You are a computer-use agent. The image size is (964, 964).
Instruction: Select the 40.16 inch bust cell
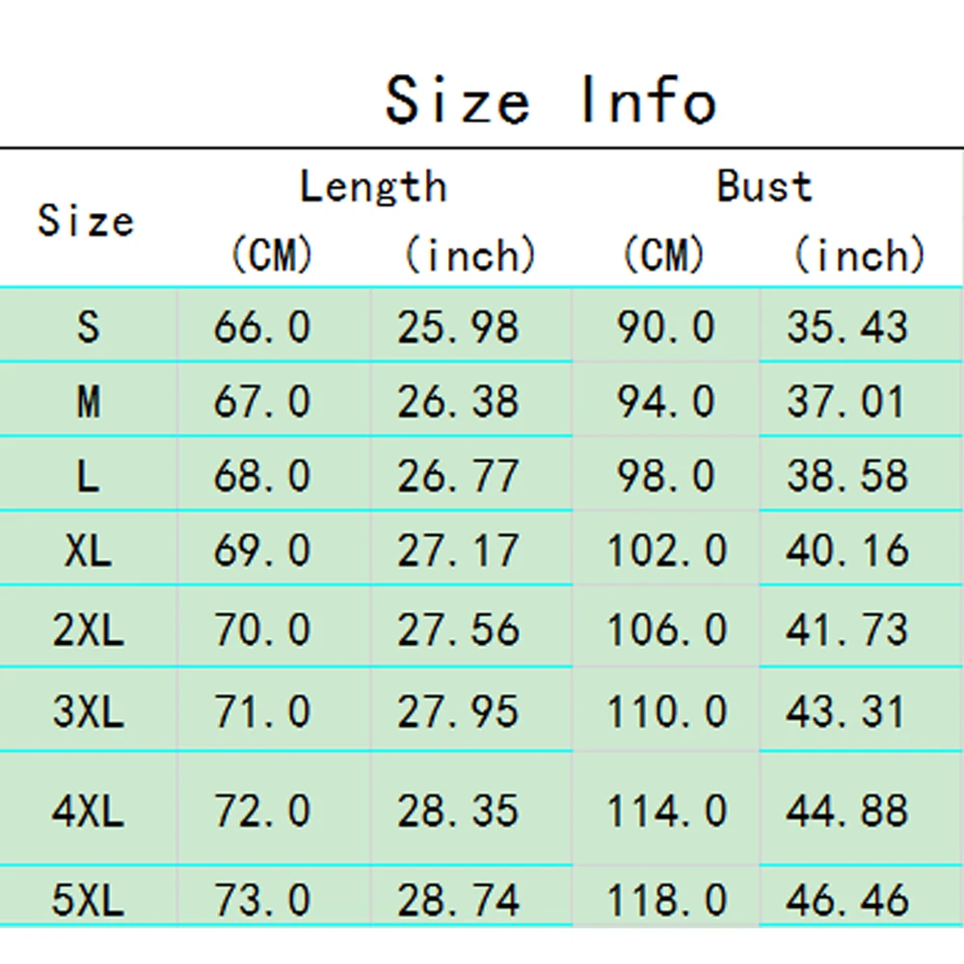pyautogui.click(x=847, y=551)
